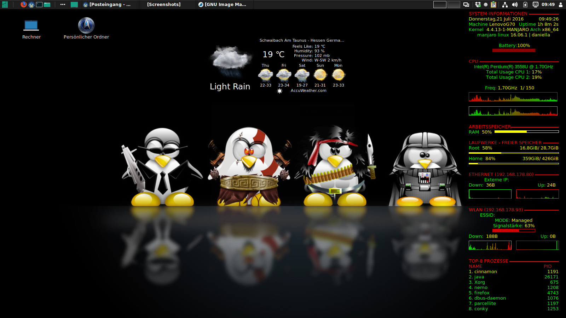Click the Ethernet 'Down: 36B' text
The image size is (566, 318).
tap(482, 185)
